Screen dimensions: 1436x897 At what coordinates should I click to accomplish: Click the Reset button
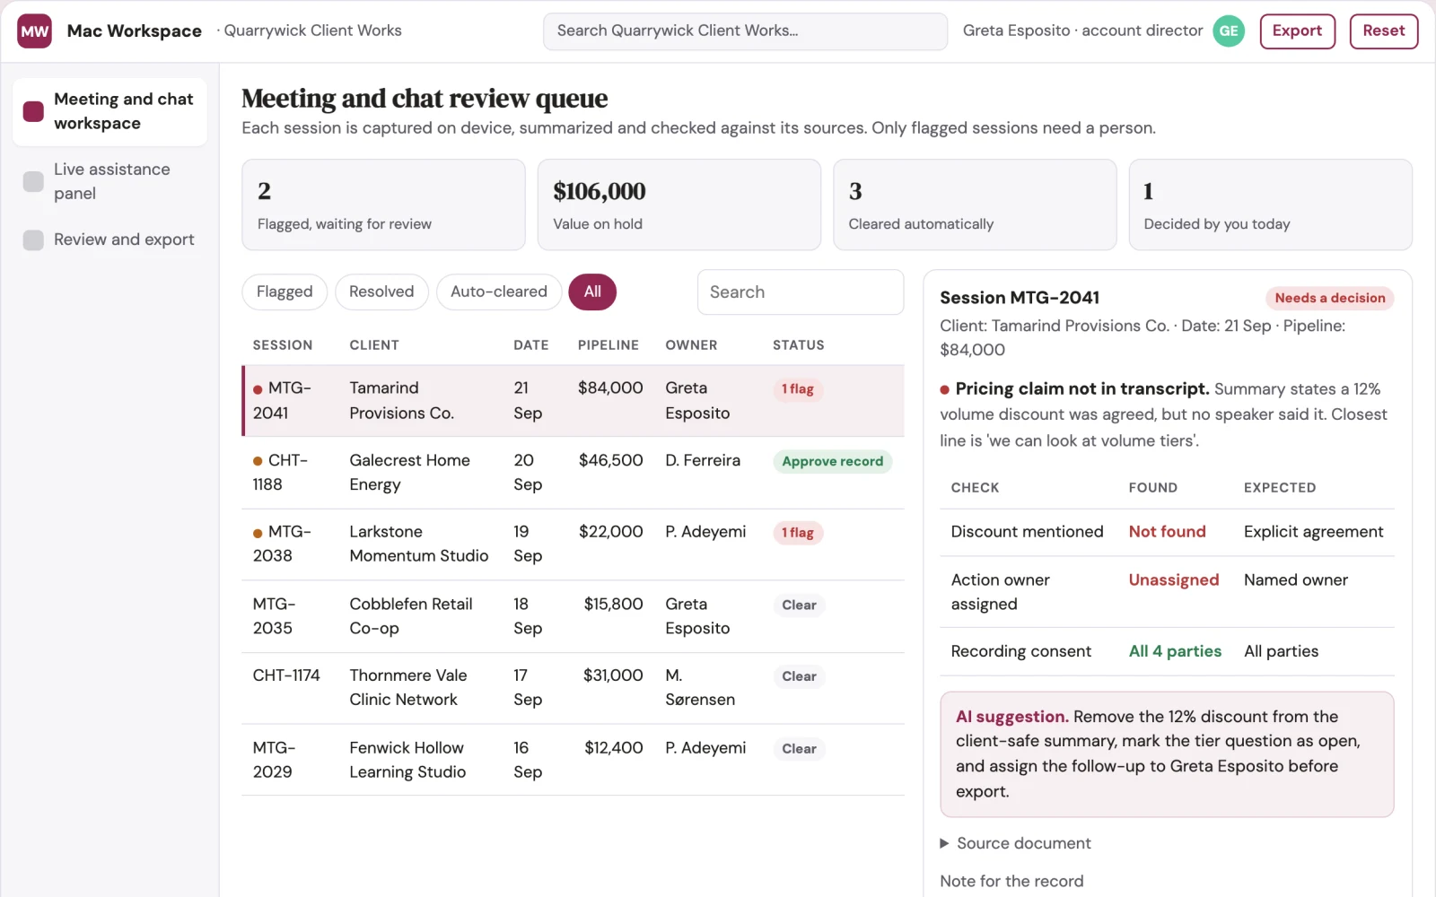pos(1383,30)
